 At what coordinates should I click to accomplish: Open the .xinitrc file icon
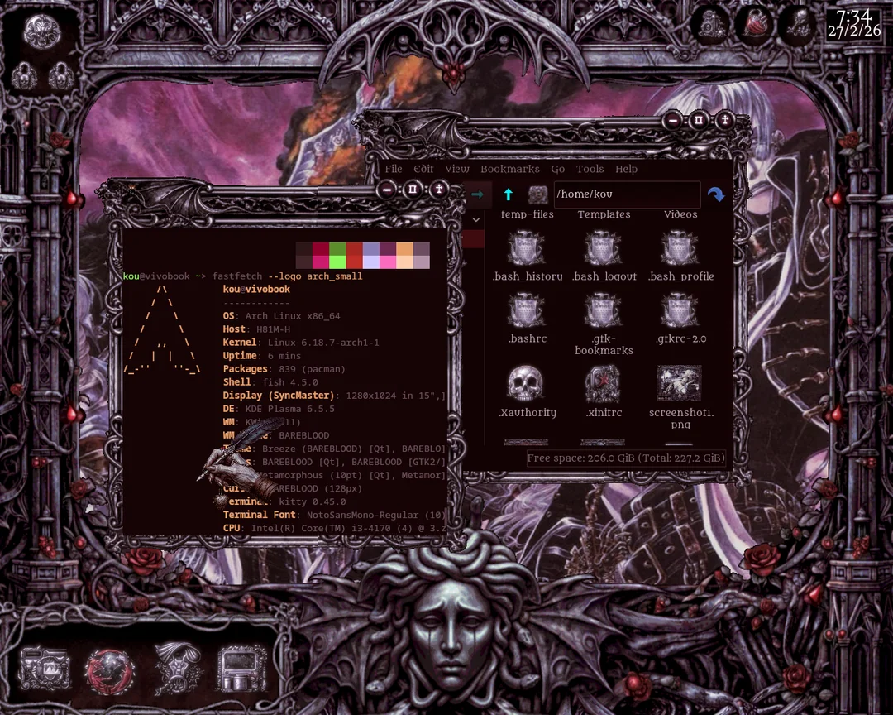603,384
